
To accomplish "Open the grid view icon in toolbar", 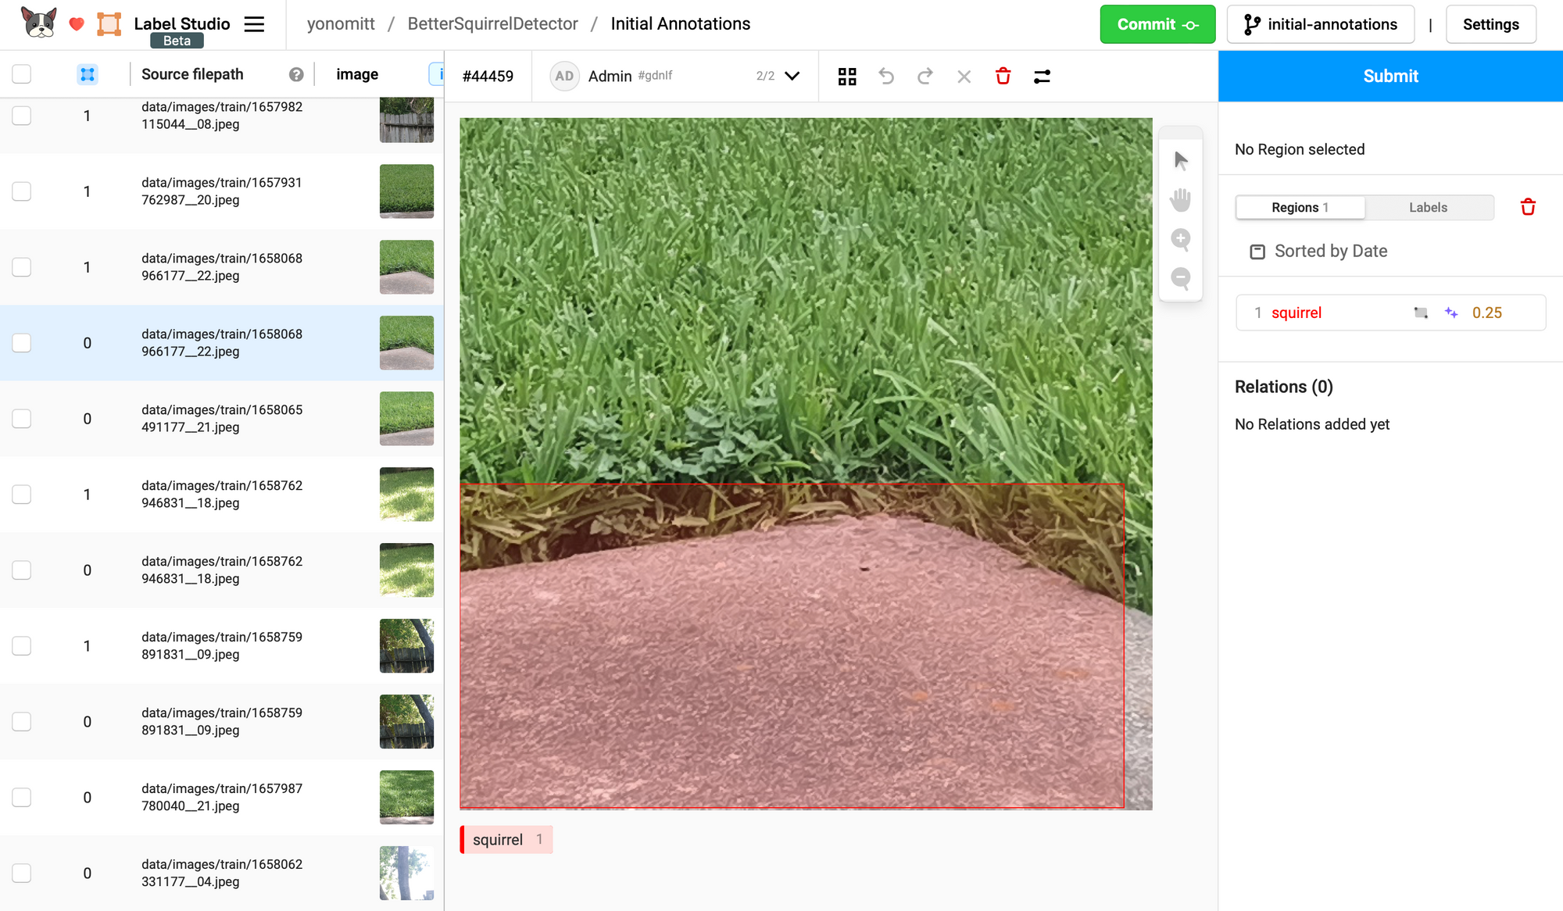I will coord(847,76).
